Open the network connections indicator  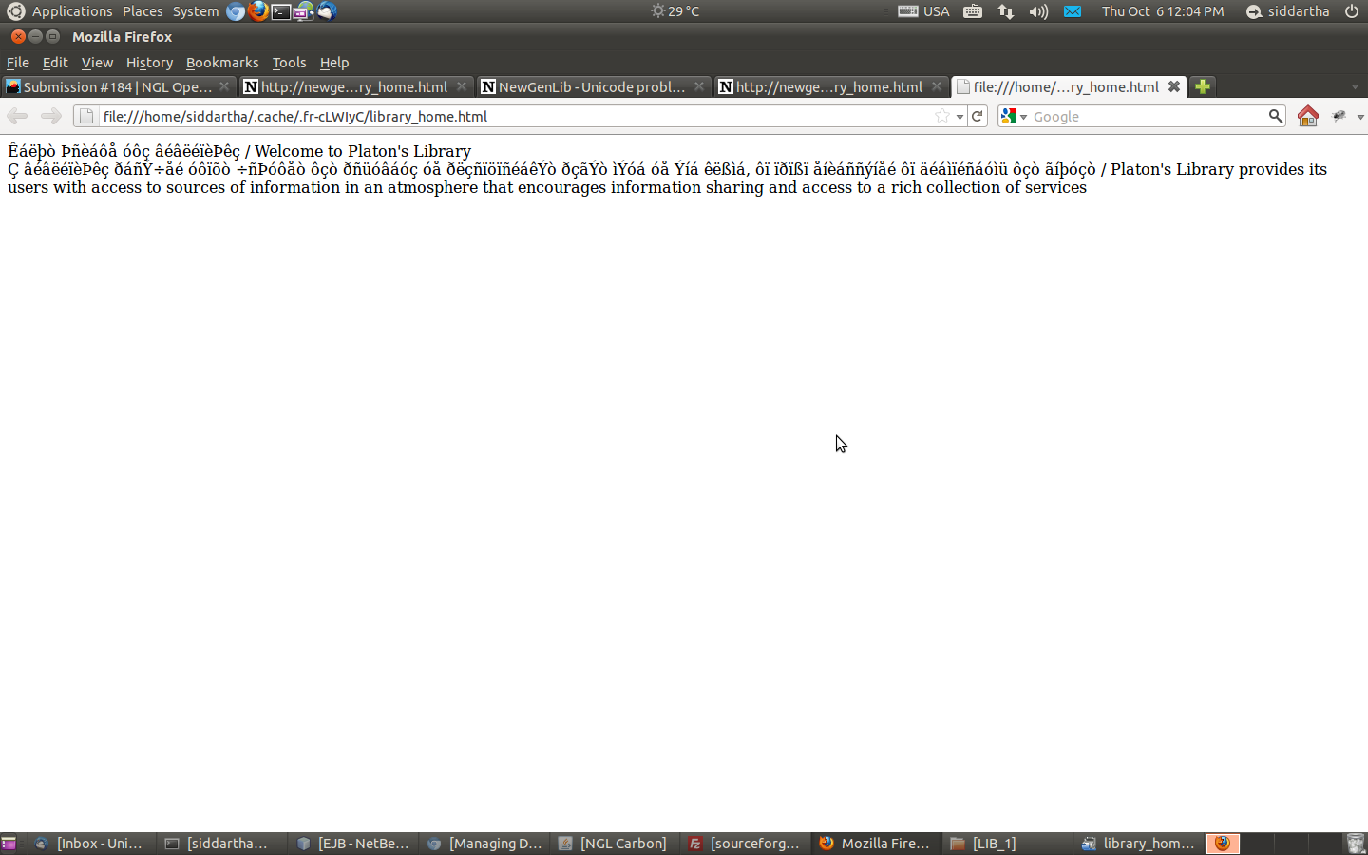tap(1006, 11)
